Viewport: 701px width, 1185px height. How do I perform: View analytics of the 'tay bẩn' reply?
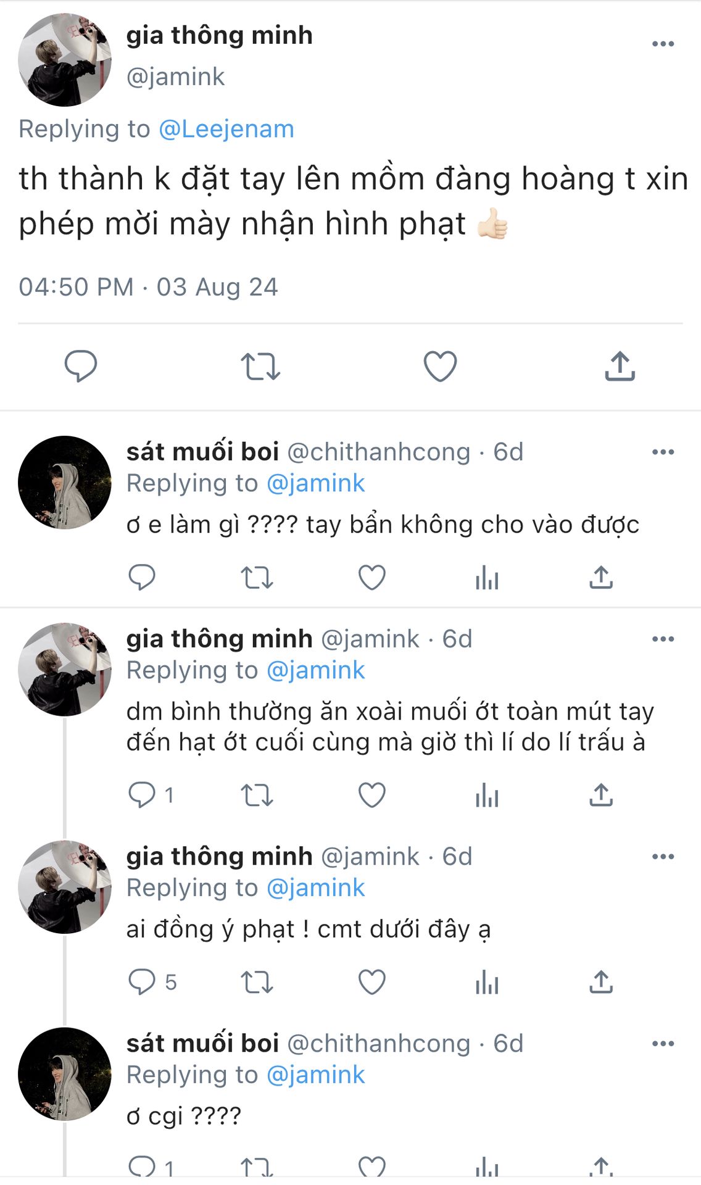click(487, 578)
